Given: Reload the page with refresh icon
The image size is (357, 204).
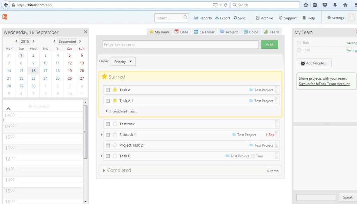Looking at the screenshot, I should coord(226,5).
